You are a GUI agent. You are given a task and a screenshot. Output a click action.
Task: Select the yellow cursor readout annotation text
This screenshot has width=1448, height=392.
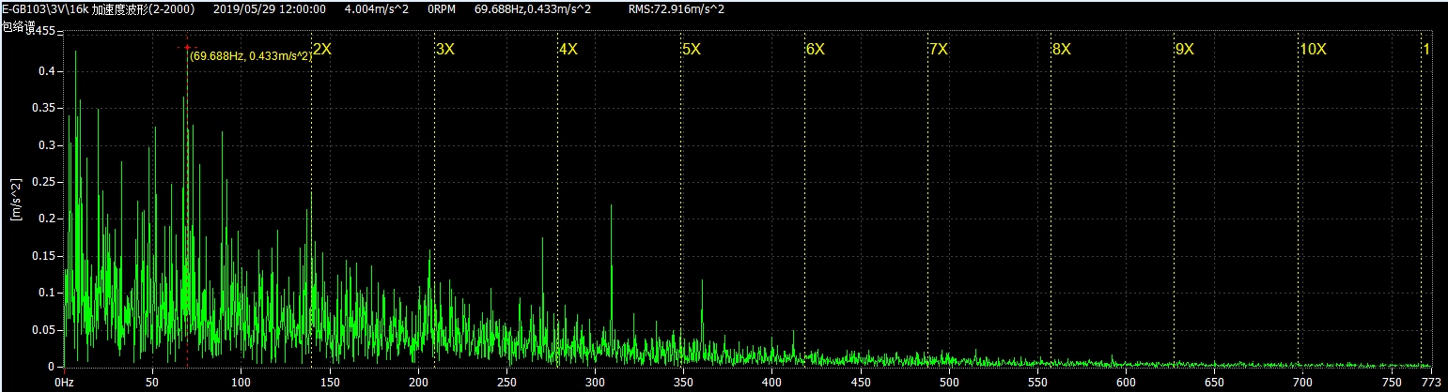tap(250, 56)
